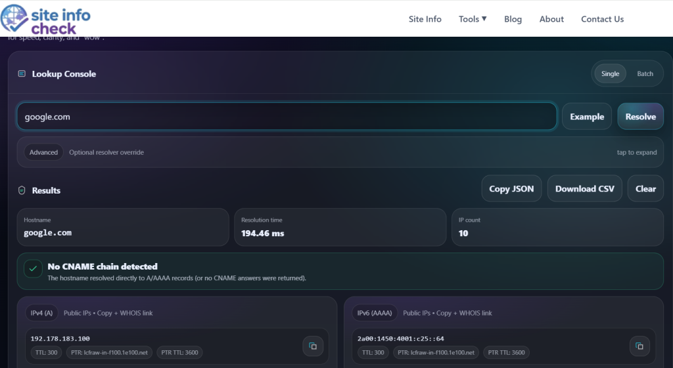
Task: Click the TTL: 300 tag under IPv4
Action: 47,352
